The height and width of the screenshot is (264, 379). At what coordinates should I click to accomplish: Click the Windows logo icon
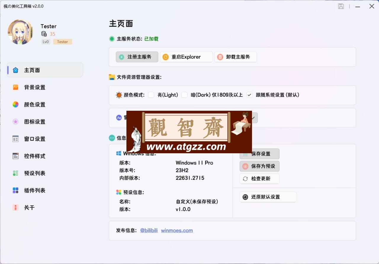pyautogui.click(x=119, y=154)
